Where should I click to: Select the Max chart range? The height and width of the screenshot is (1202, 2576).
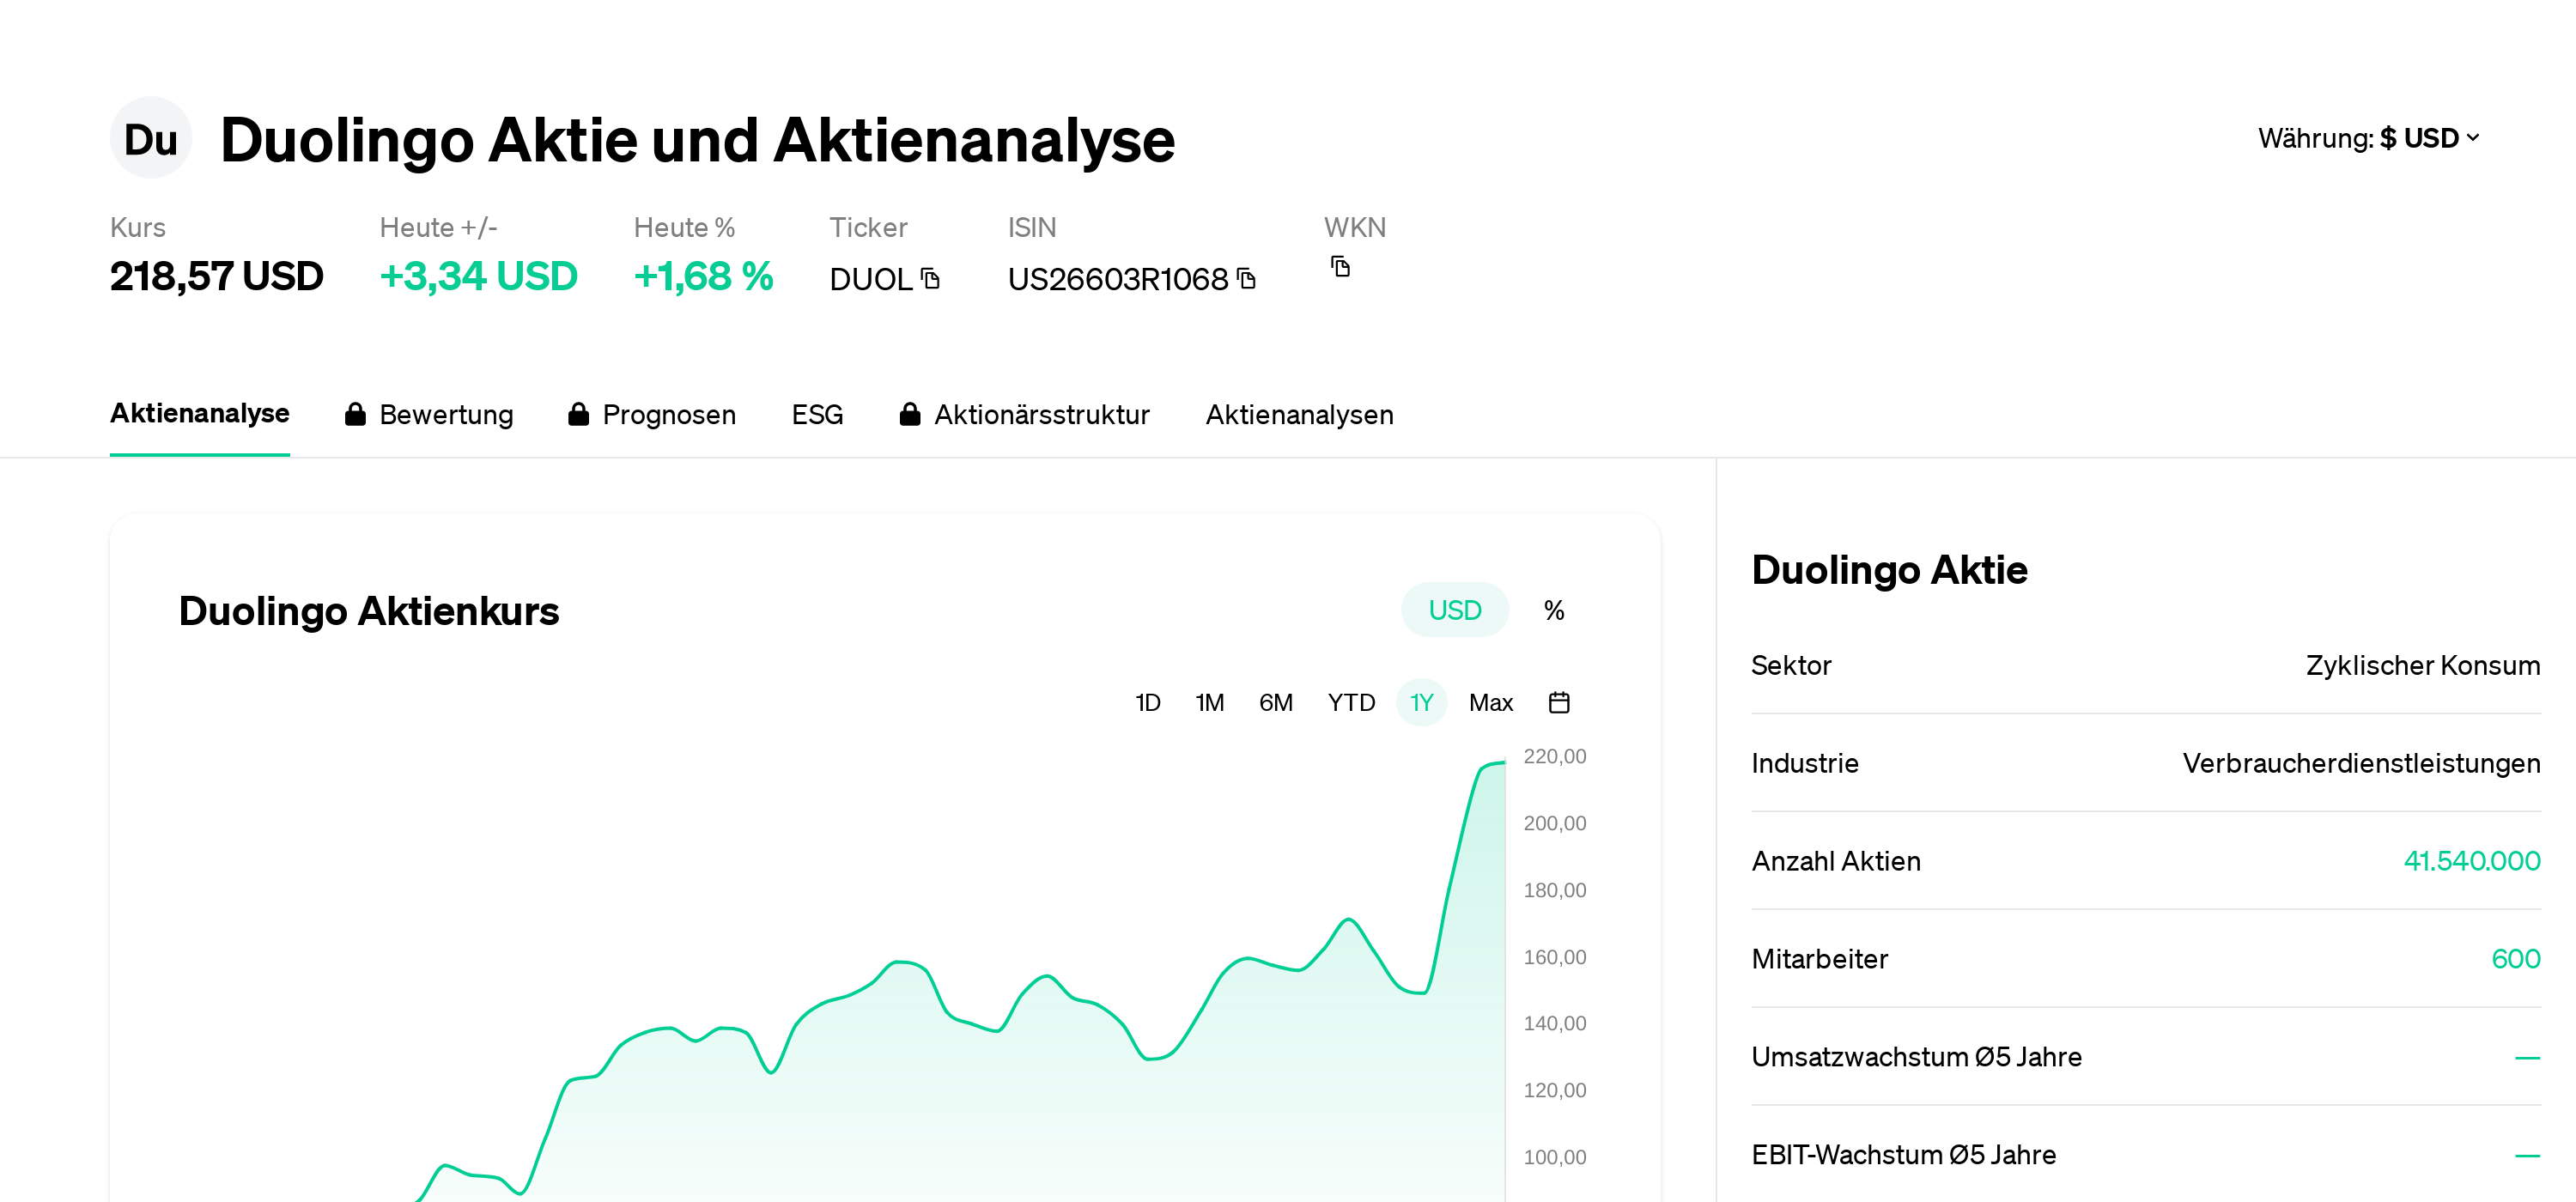1490,702
